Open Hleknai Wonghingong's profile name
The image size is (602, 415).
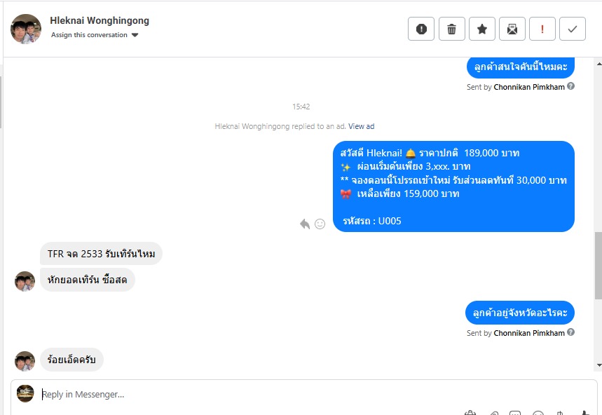point(100,21)
